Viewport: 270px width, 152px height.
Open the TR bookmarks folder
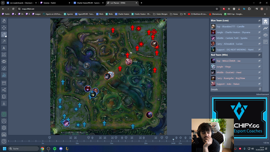click(x=183, y=14)
